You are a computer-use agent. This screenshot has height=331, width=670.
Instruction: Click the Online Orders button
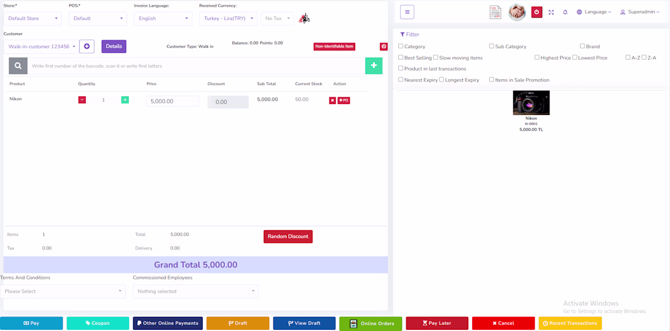tap(370, 324)
